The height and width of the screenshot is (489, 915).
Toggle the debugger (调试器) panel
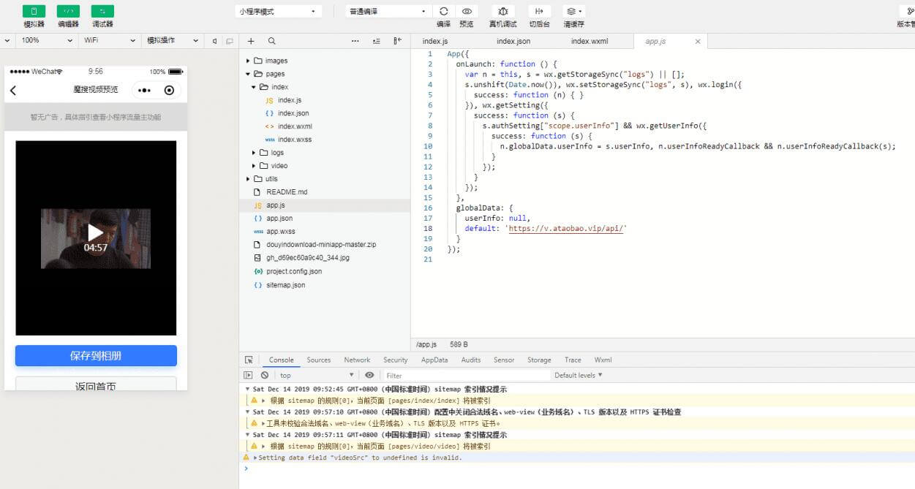click(x=102, y=12)
